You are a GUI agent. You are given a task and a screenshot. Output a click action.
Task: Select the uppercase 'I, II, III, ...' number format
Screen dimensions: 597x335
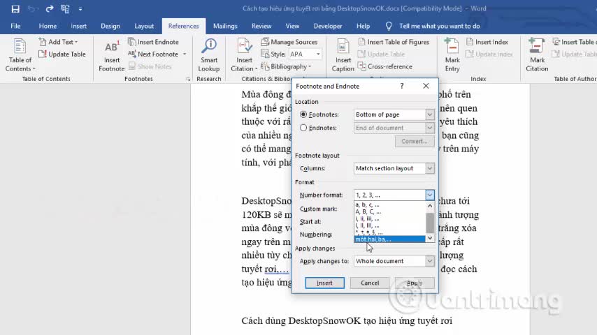click(x=389, y=225)
